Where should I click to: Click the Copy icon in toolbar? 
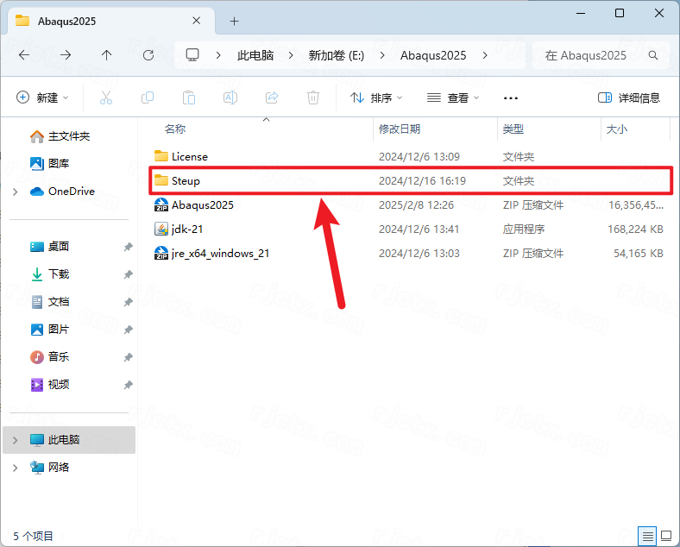click(x=148, y=97)
